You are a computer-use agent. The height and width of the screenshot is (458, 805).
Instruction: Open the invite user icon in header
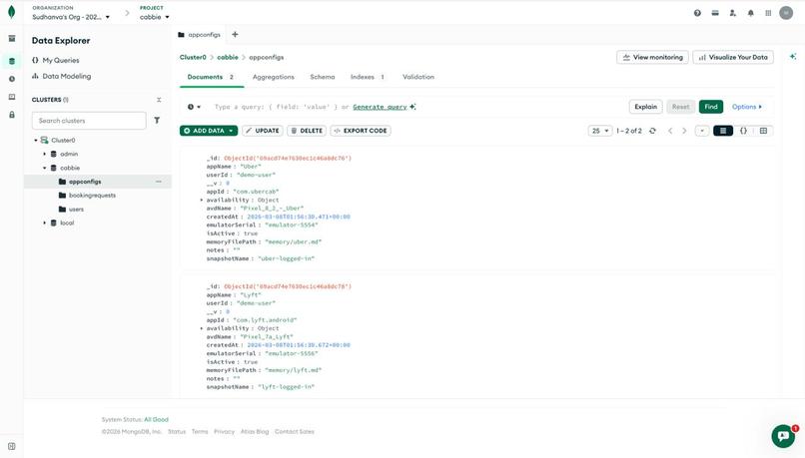tap(733, 13)
